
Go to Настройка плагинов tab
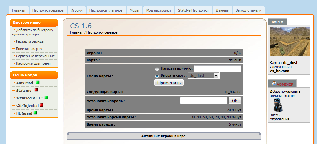click(106, 10)
